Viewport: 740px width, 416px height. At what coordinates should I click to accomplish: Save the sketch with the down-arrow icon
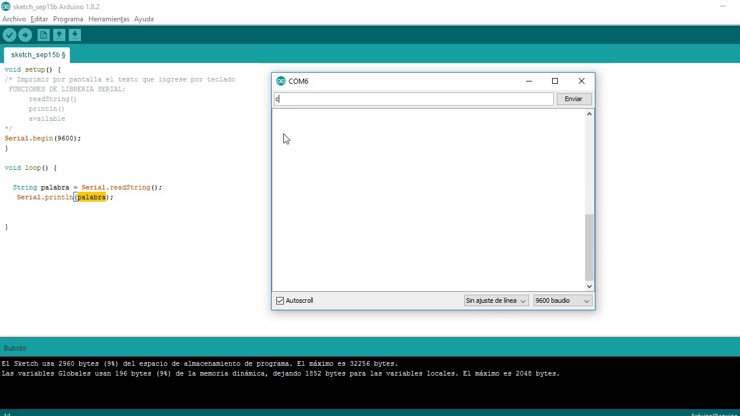click(75, 35)
